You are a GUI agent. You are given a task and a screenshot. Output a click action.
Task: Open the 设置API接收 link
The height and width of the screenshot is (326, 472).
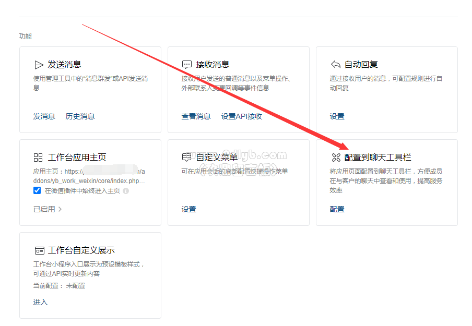242,116
